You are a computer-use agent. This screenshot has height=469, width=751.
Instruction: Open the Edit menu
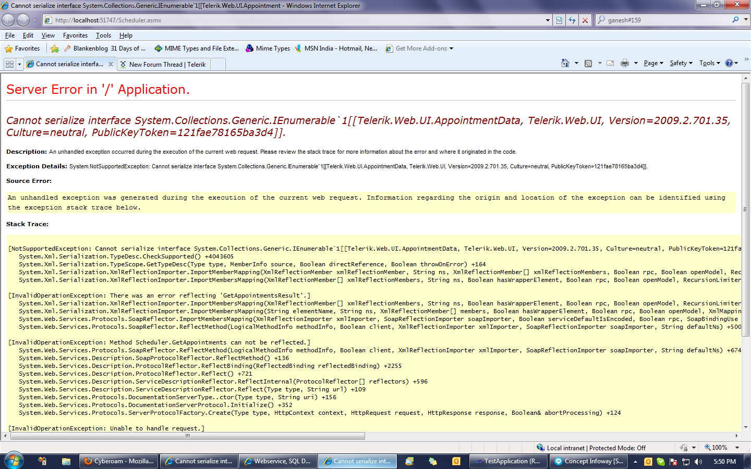28,35
